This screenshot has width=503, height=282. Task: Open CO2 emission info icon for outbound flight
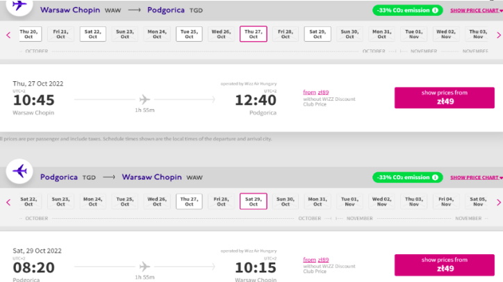coord(435,10)
